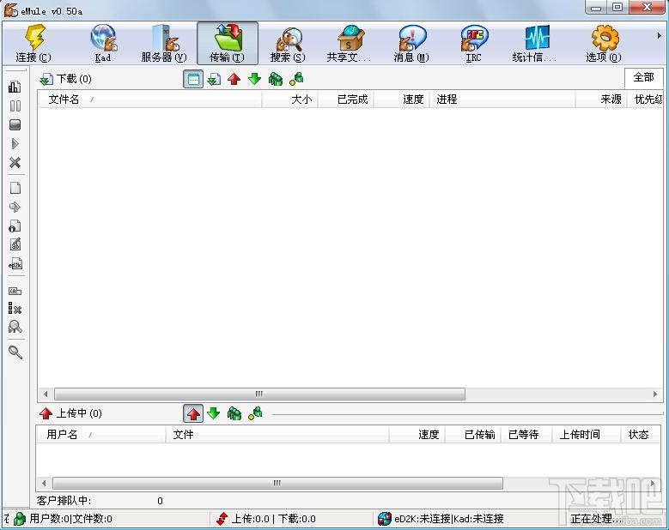The width and height of the screenshot is (669, 530).
Task: Select the 全部 category tab
Action: pos(644,77)
